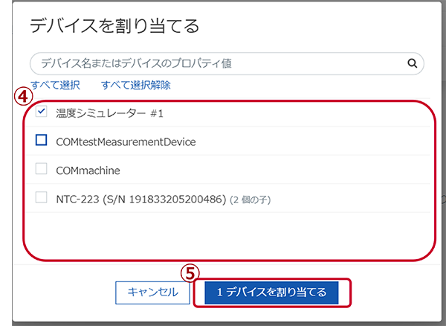Screen dimensions: 446x326
Task: Click the magnifier search icon
Action: [412, 63]
